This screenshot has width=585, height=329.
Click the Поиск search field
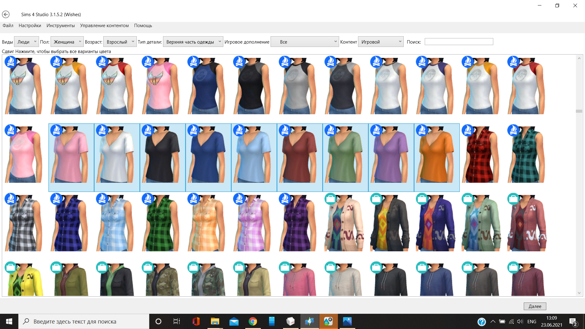click(x=459, y=42)
